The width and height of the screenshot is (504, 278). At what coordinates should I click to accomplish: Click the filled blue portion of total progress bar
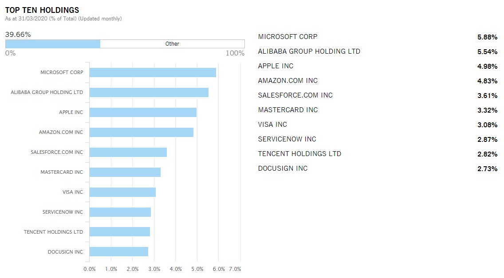53,44
